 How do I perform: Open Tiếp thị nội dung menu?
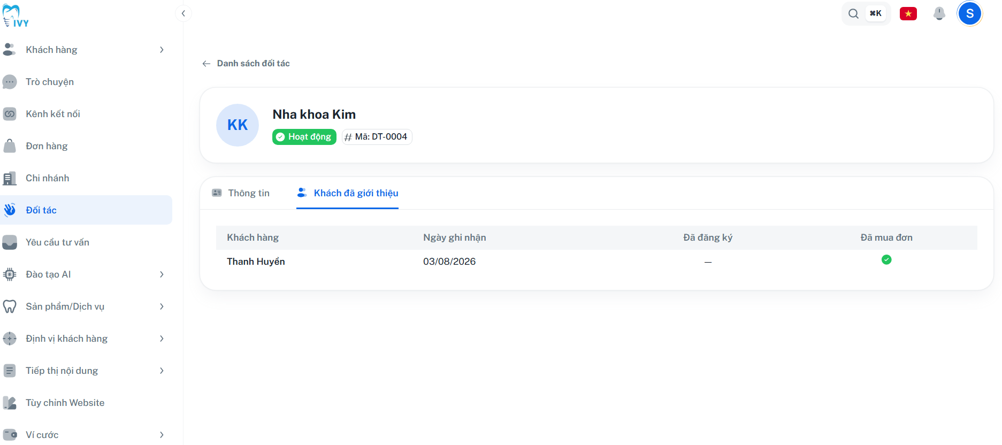click(x=86, y=371)
